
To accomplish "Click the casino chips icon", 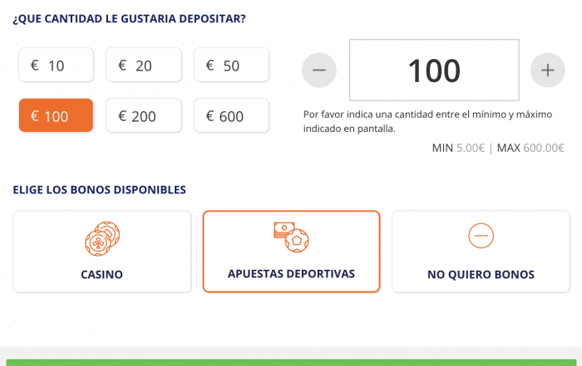I will click(102, 239).
